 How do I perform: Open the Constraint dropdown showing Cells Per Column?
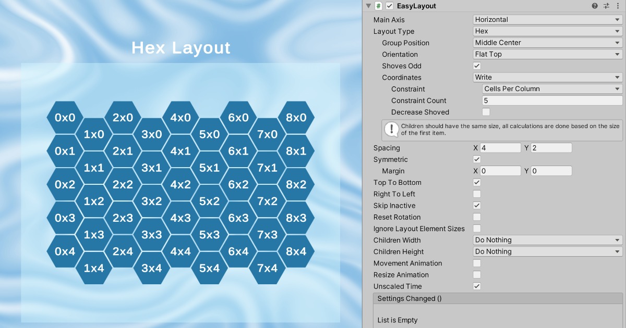(x=552, y=89)
